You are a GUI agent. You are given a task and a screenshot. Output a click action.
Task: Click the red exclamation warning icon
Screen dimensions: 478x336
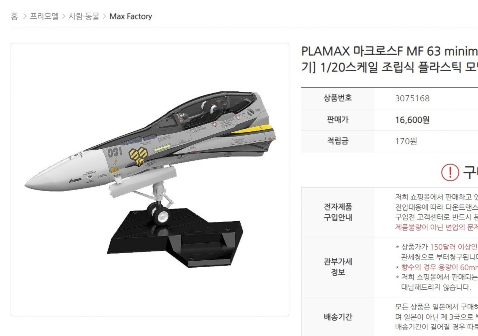point(450,172)
